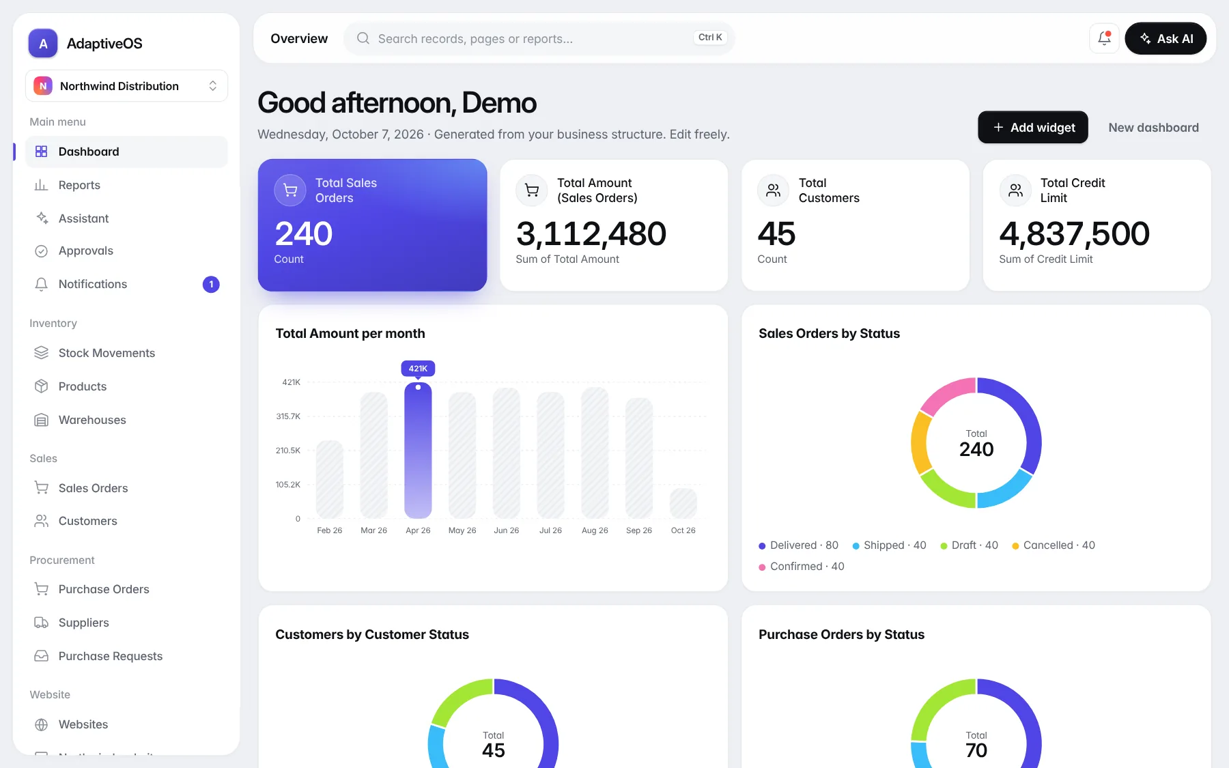Open the Total Customers card

(x=856, y=225)
